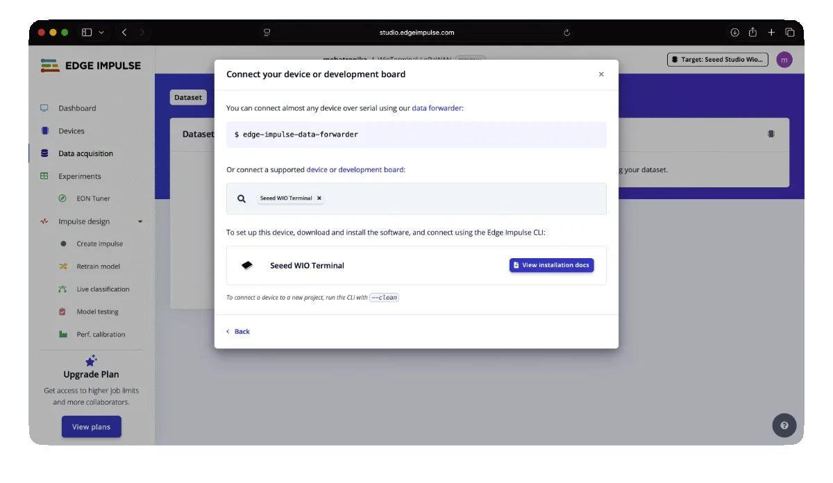Click the Devices chip icon in sidebar
Screen dimensions: 833x483
pos(44,130)
